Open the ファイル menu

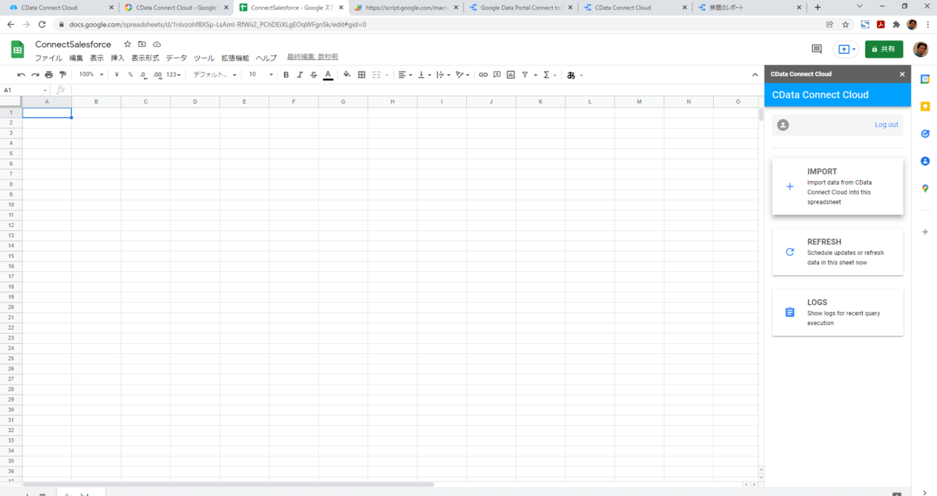(x=48, y=58)
